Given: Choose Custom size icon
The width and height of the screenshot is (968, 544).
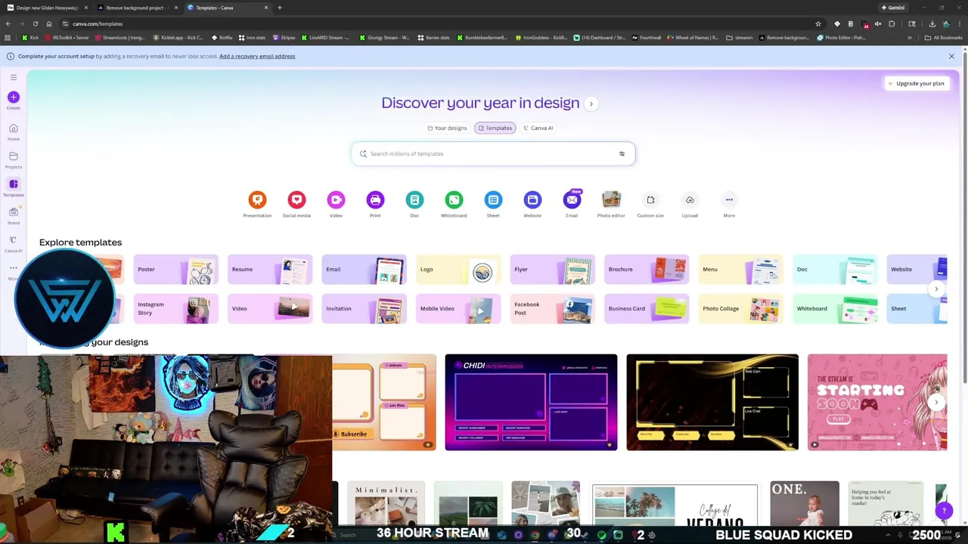Looking at the screenshot, I should (x=650, y=199).
